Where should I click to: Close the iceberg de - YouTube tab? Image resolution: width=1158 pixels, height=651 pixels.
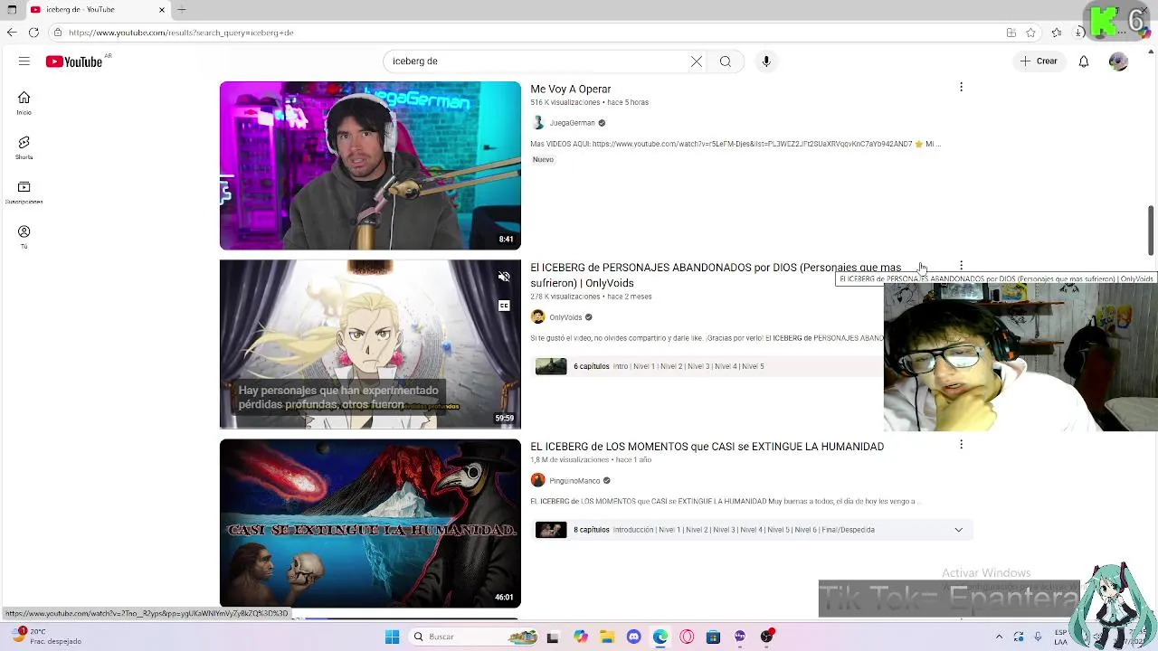tap(163, 10)
